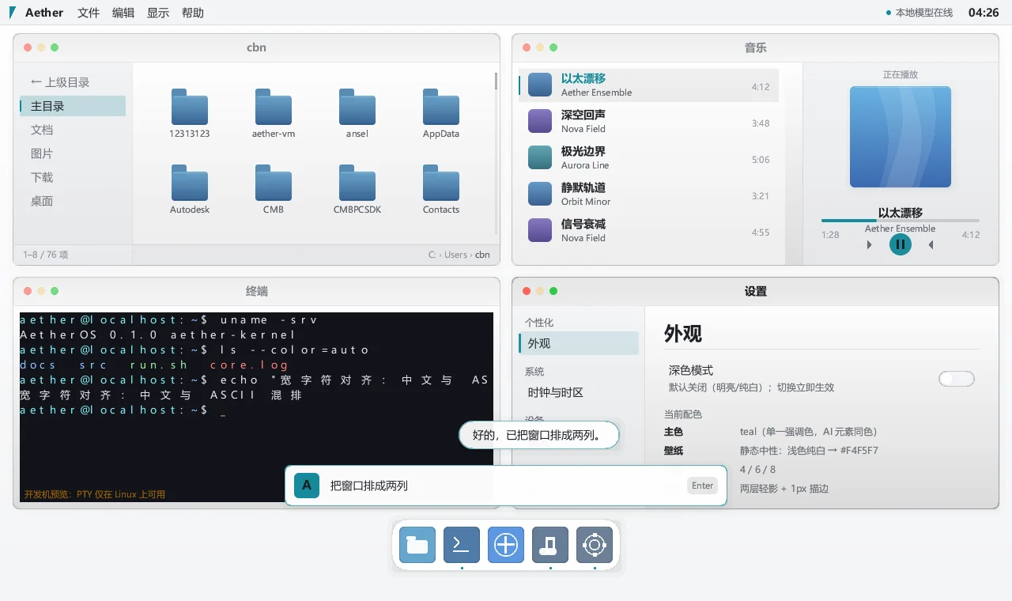Open the AppData folder
Screen dimensions: 1012x601
point(441,107)
